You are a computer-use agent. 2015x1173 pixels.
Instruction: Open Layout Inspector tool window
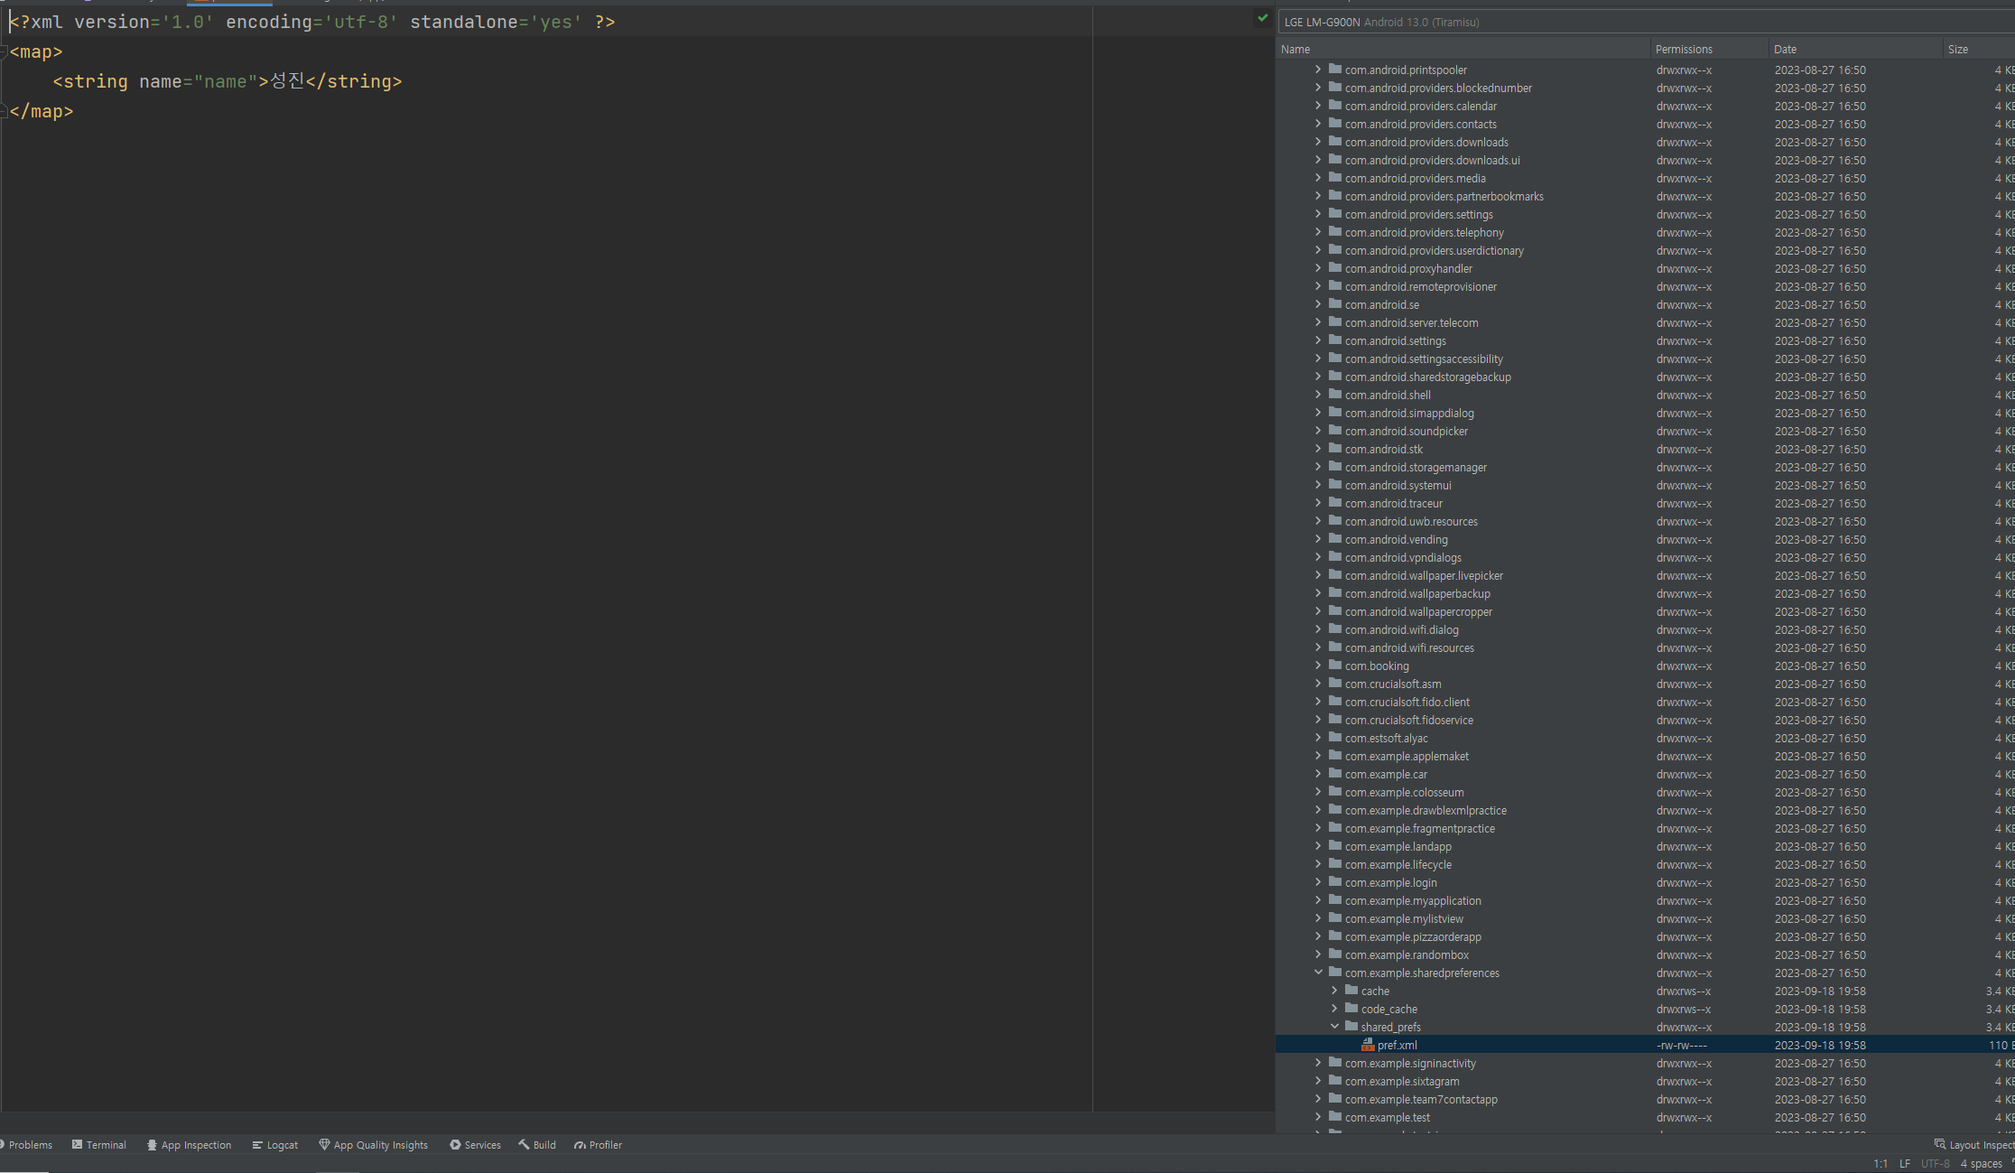point(1974,1145)
